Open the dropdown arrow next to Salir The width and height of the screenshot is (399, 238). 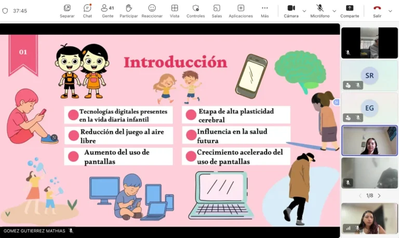coord(391,10)
